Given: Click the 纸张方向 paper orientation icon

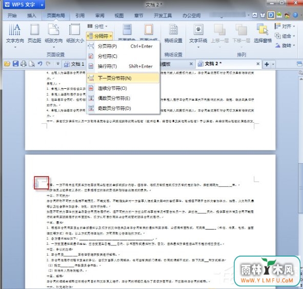Looking at the screenshot, I should (x=53, y=30).
